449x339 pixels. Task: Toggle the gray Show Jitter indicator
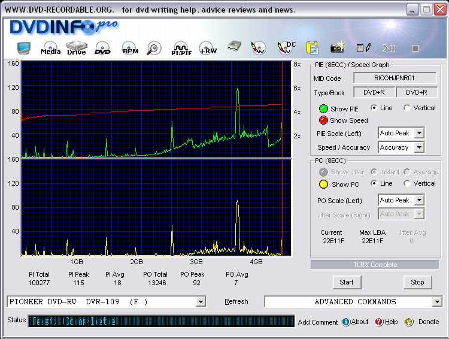point(323,172)
